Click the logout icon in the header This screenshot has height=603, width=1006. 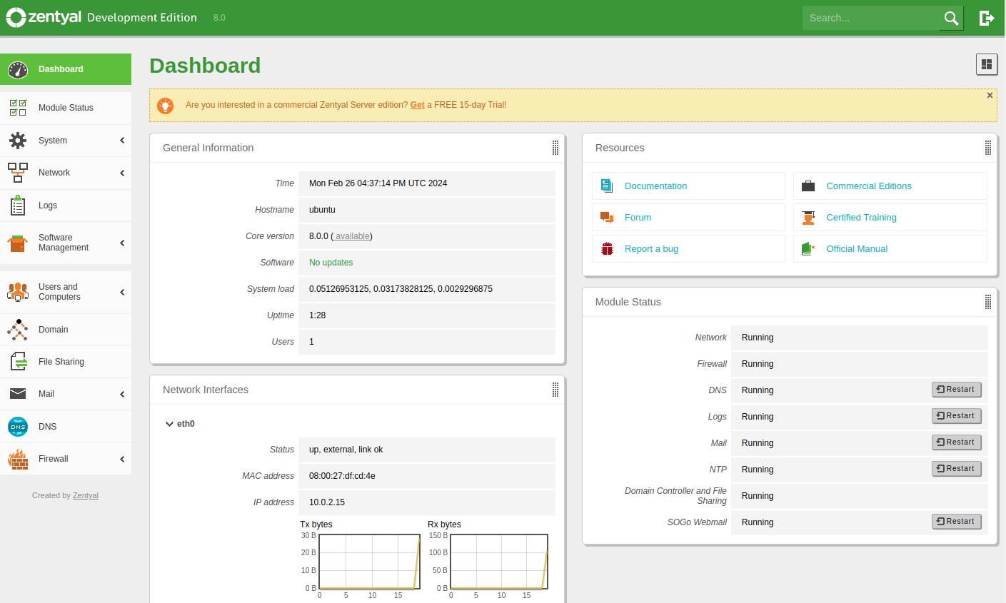pos(987,18)
